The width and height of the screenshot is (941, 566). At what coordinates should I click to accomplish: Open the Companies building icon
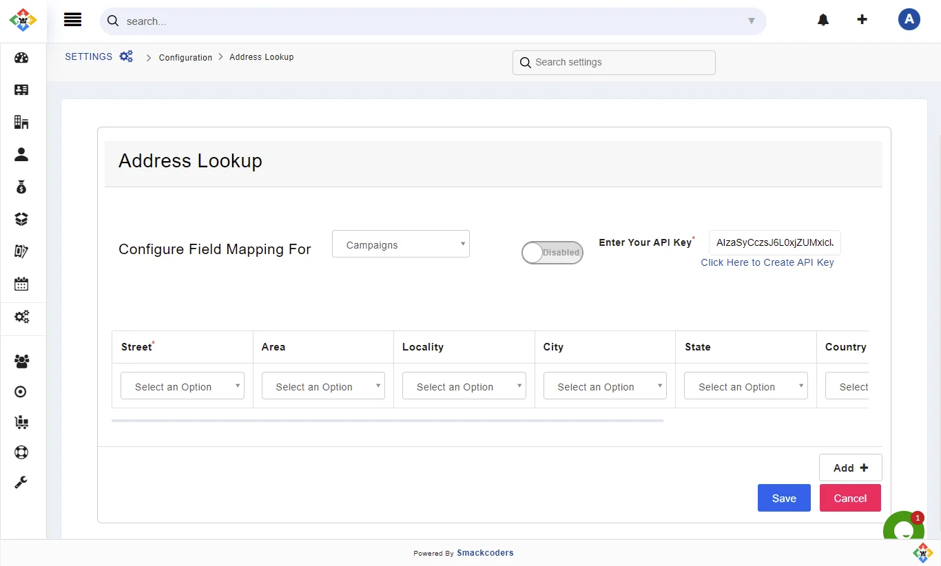[21, 122]
